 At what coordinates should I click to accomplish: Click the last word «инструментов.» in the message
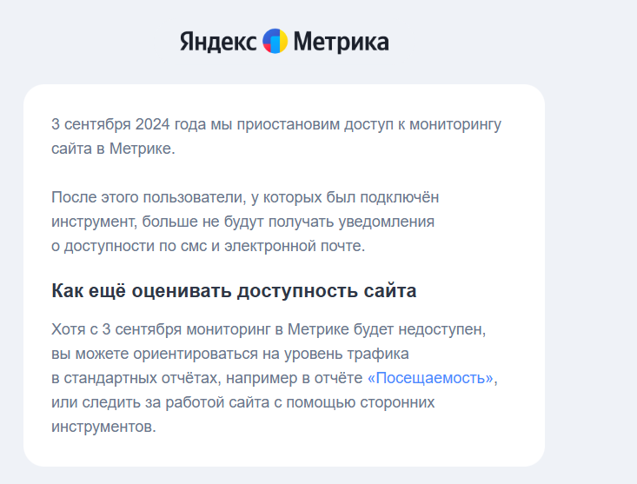click(x=103, y=427)
